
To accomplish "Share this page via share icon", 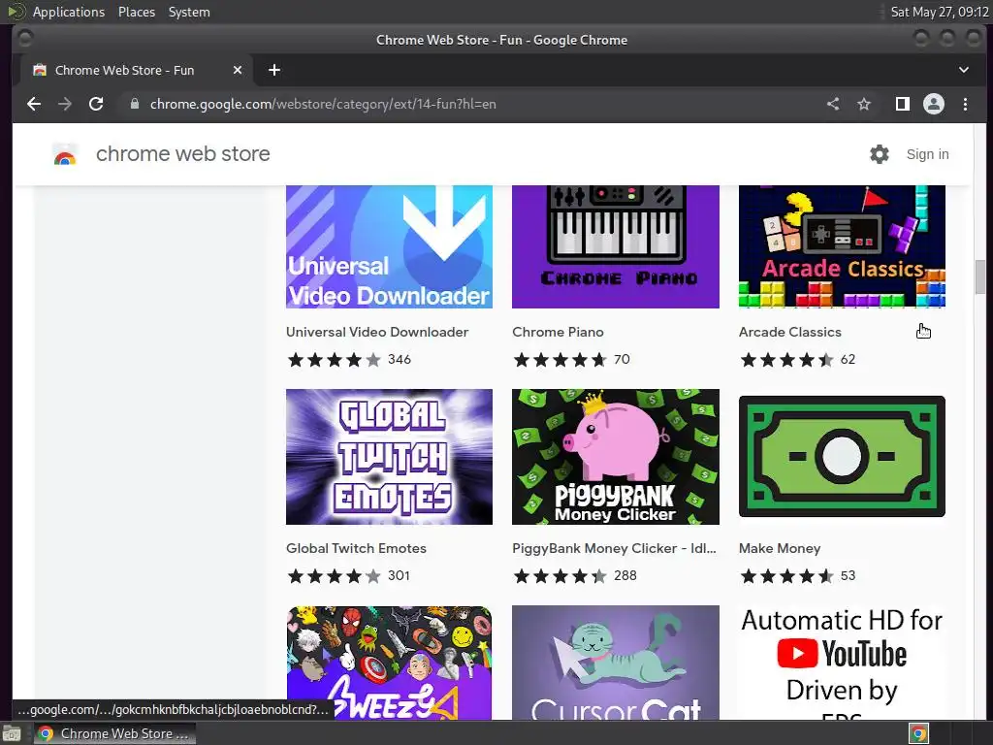I will click(x=833, y=104).
